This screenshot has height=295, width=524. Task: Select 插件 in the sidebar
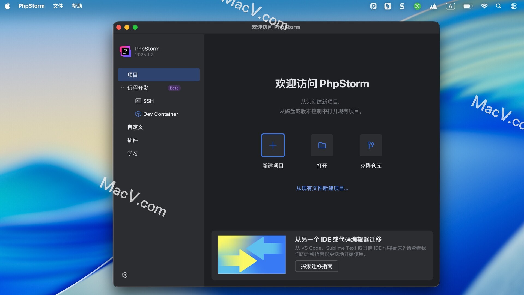133,140
